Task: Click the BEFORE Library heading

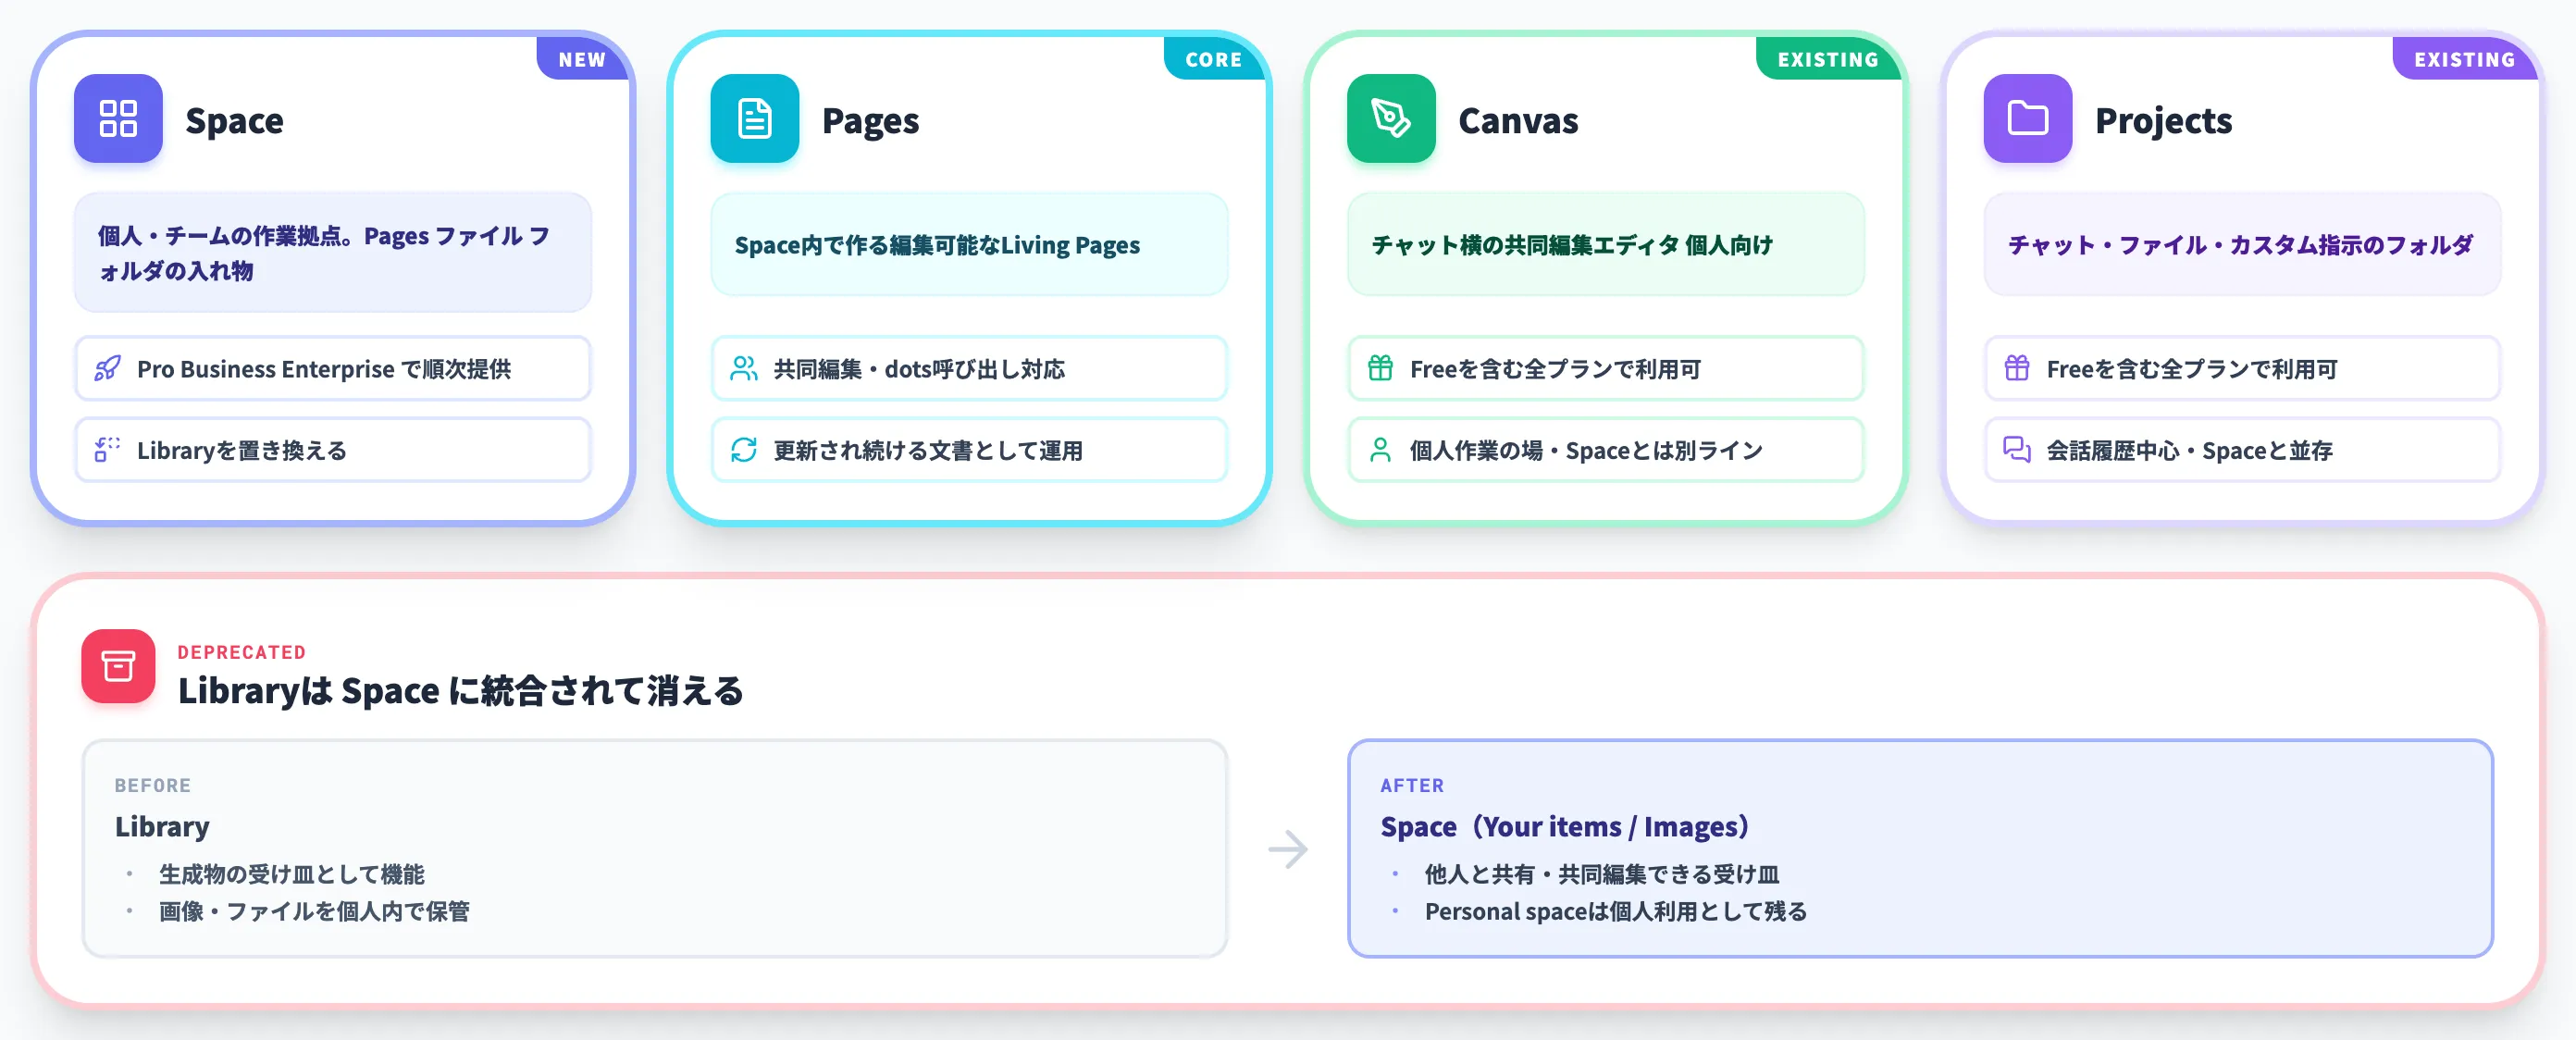Action: [162, 827]
